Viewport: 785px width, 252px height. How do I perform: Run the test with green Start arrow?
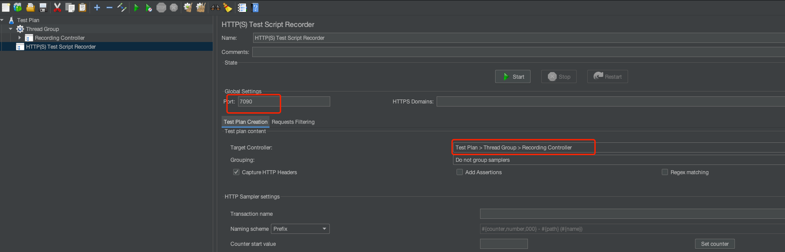coord(137,8)
